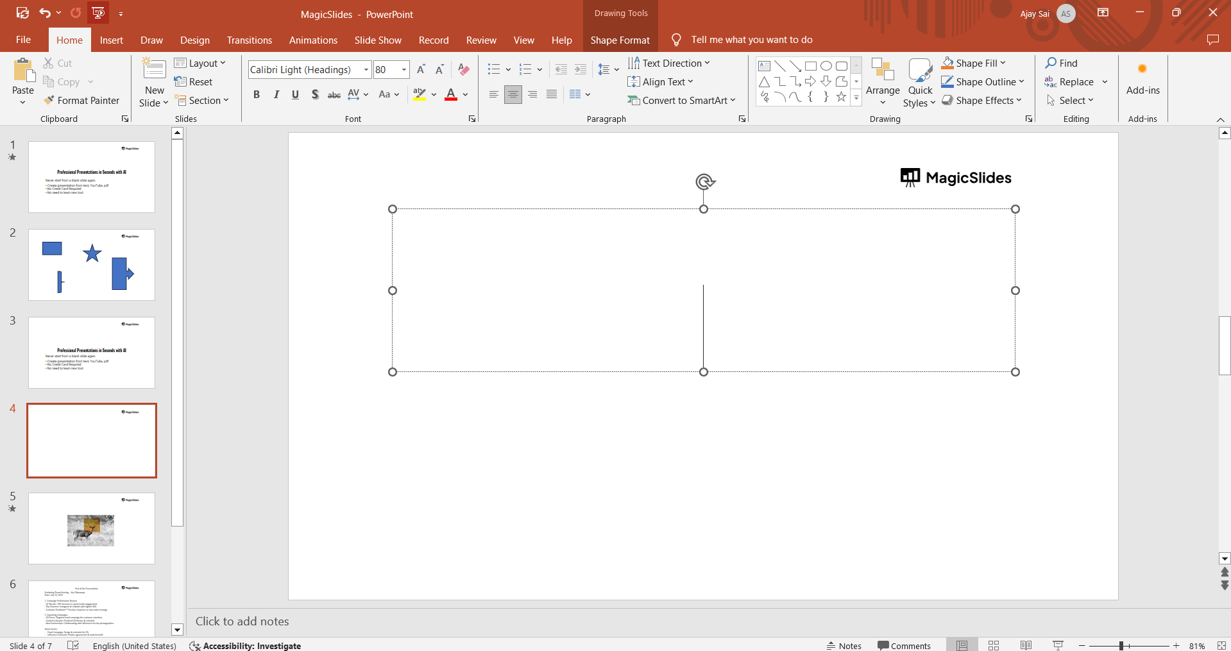Image resolution: width=1231 pixels, height=651 pixels.
Task: Open the Transitions tab
Action: pyautogui.click(x=249, y=40)
